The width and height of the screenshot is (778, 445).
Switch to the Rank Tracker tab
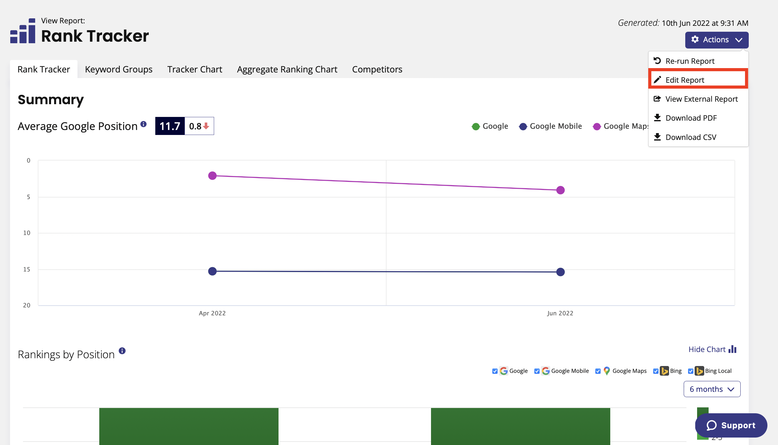44,69
